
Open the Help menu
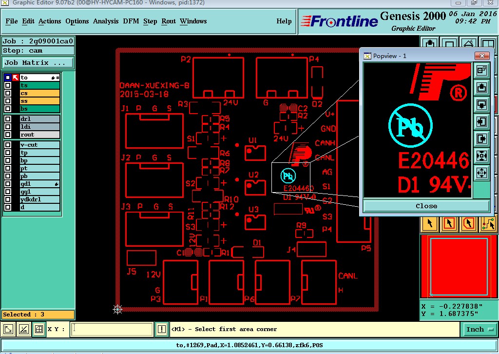click(284, 21)
